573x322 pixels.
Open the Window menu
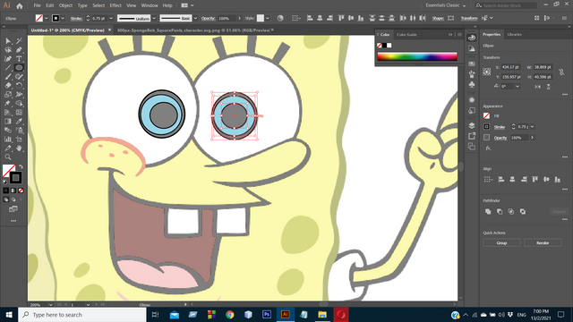150,5
